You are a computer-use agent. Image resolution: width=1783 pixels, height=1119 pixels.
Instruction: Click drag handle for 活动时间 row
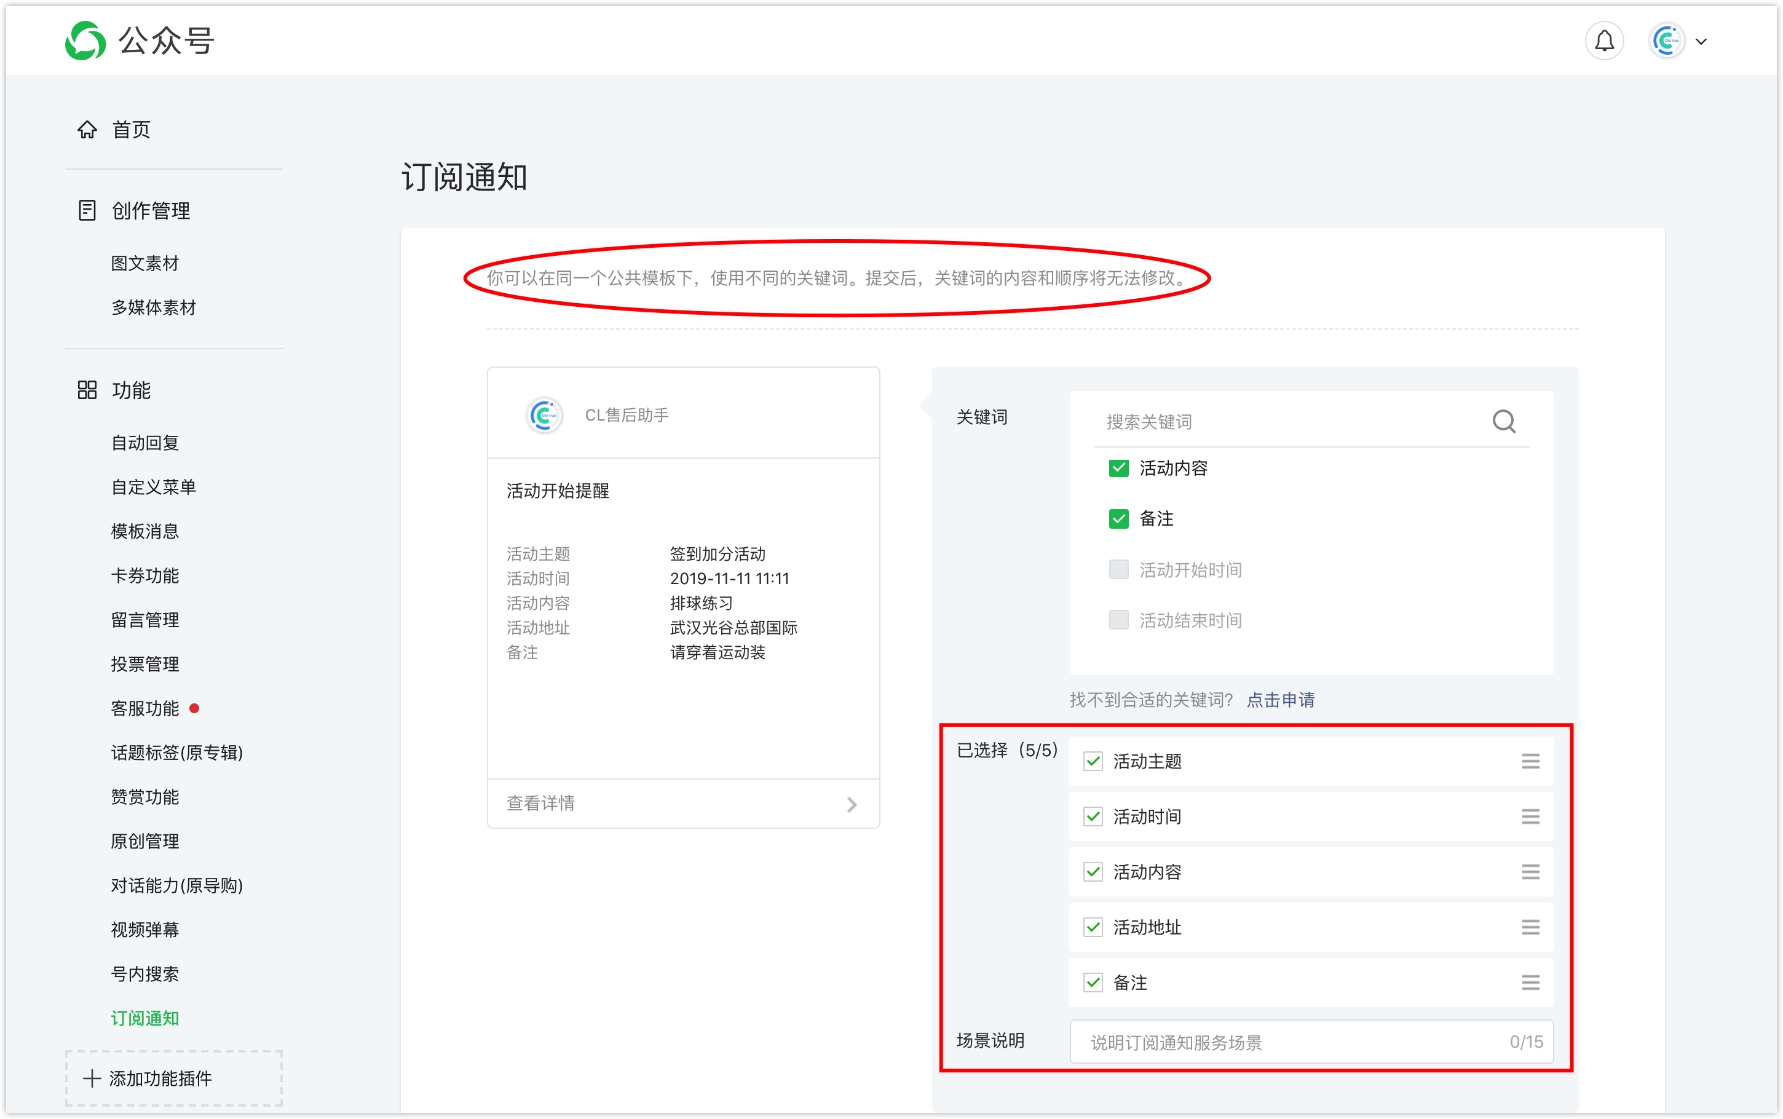(1530, 817)
